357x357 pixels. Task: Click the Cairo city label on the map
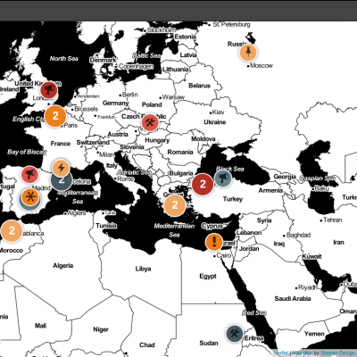tap(223, 255)
